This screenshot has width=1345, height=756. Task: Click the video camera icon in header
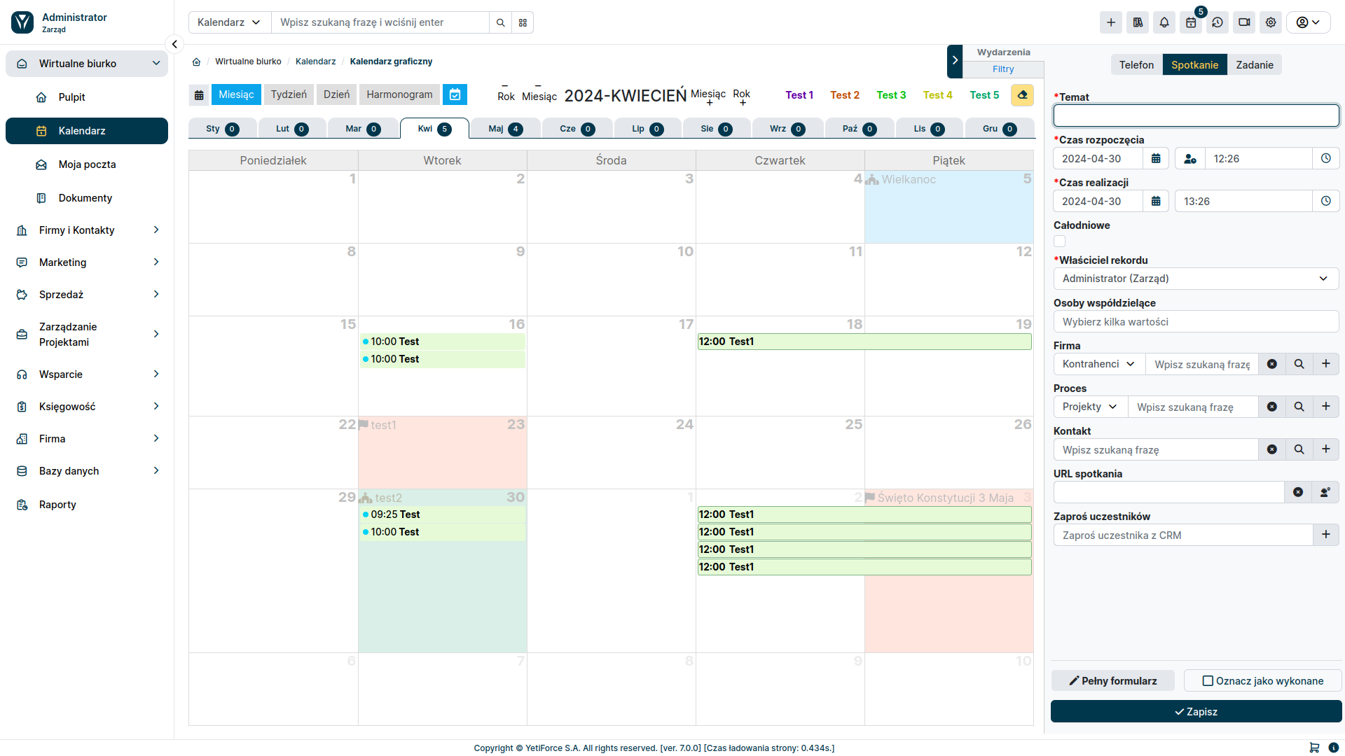pos(1244,22)
